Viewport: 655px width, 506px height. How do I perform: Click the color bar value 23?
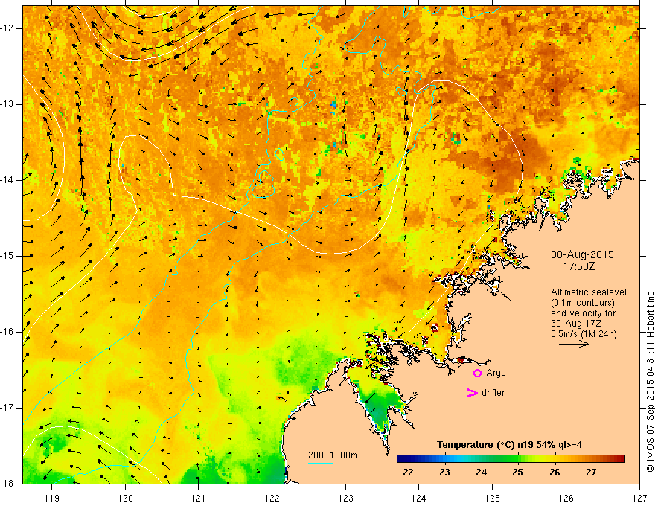(x=444, y=473)
